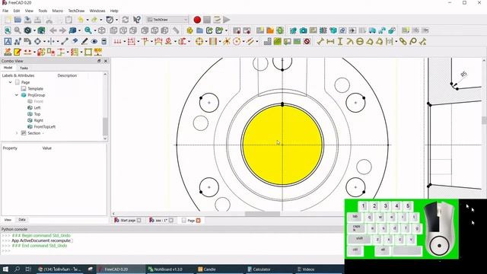Insert Balloon annotation icon

click(412, 41)
